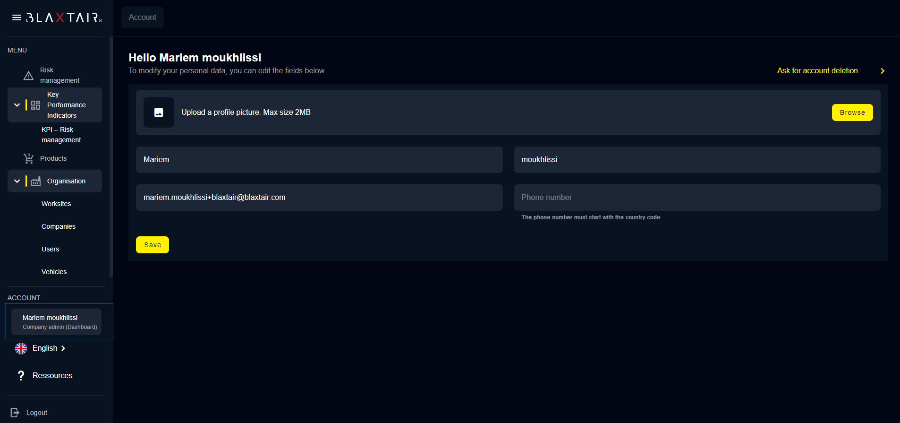Click Ask for account deletion link
This screenshot has height=423, width=900.
coord(817,71)
